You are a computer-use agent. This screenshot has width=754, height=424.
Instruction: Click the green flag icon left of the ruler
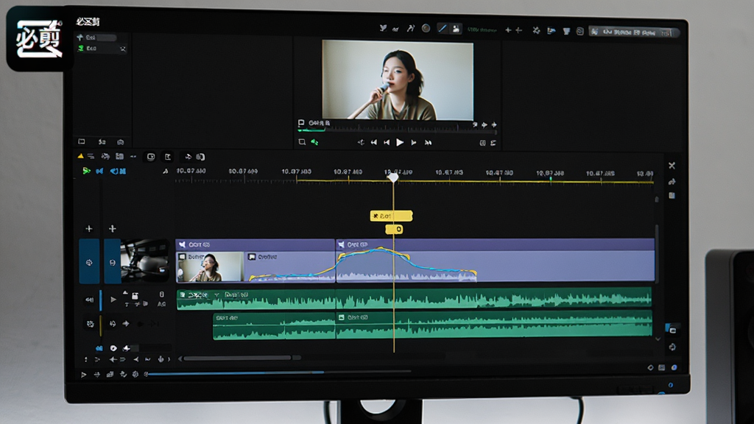coord(86,171)
